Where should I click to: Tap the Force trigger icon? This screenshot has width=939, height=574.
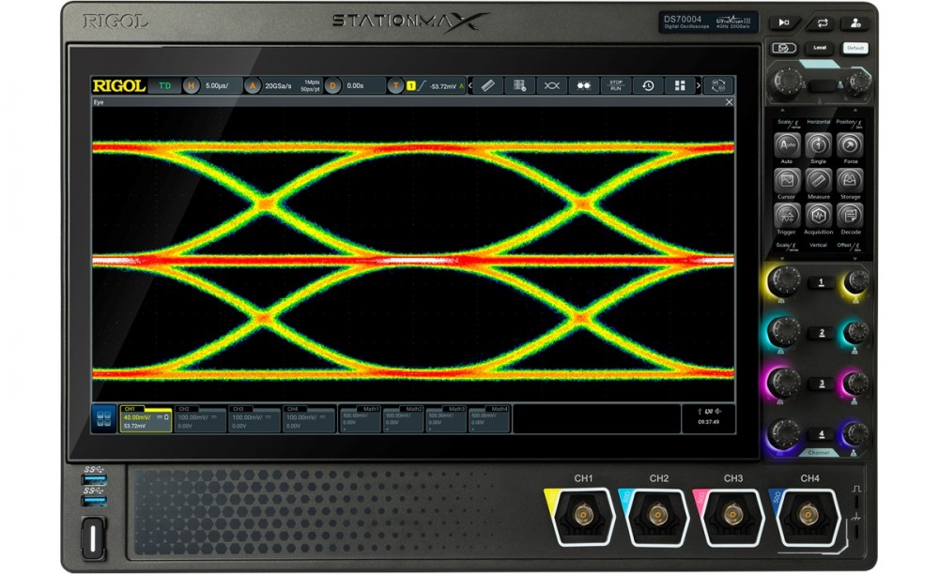850,145
